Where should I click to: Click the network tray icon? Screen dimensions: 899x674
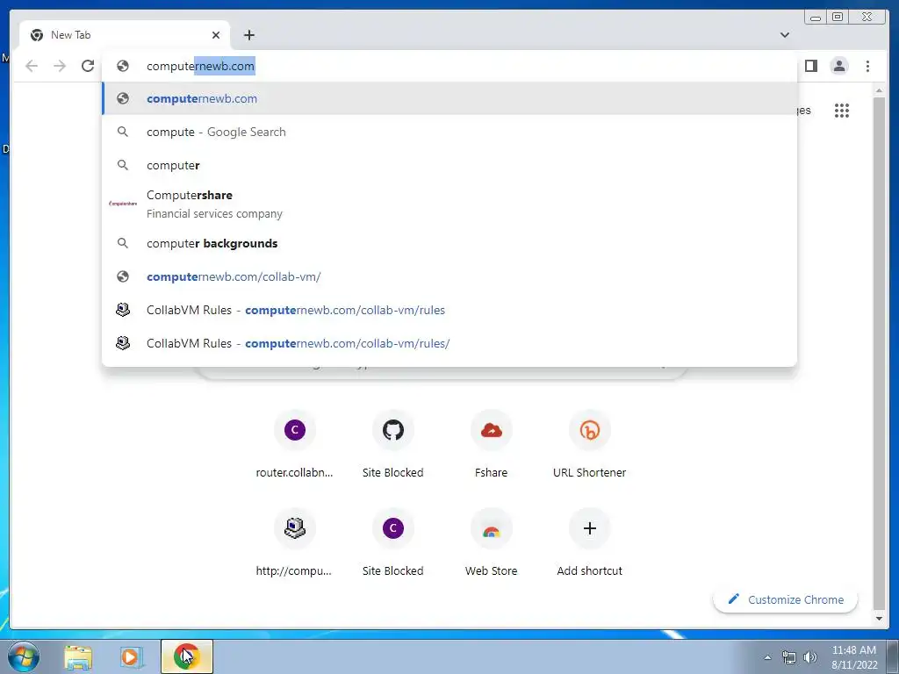(x=789, y=657)
